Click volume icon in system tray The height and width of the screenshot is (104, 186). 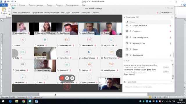(x=170, y=101)
